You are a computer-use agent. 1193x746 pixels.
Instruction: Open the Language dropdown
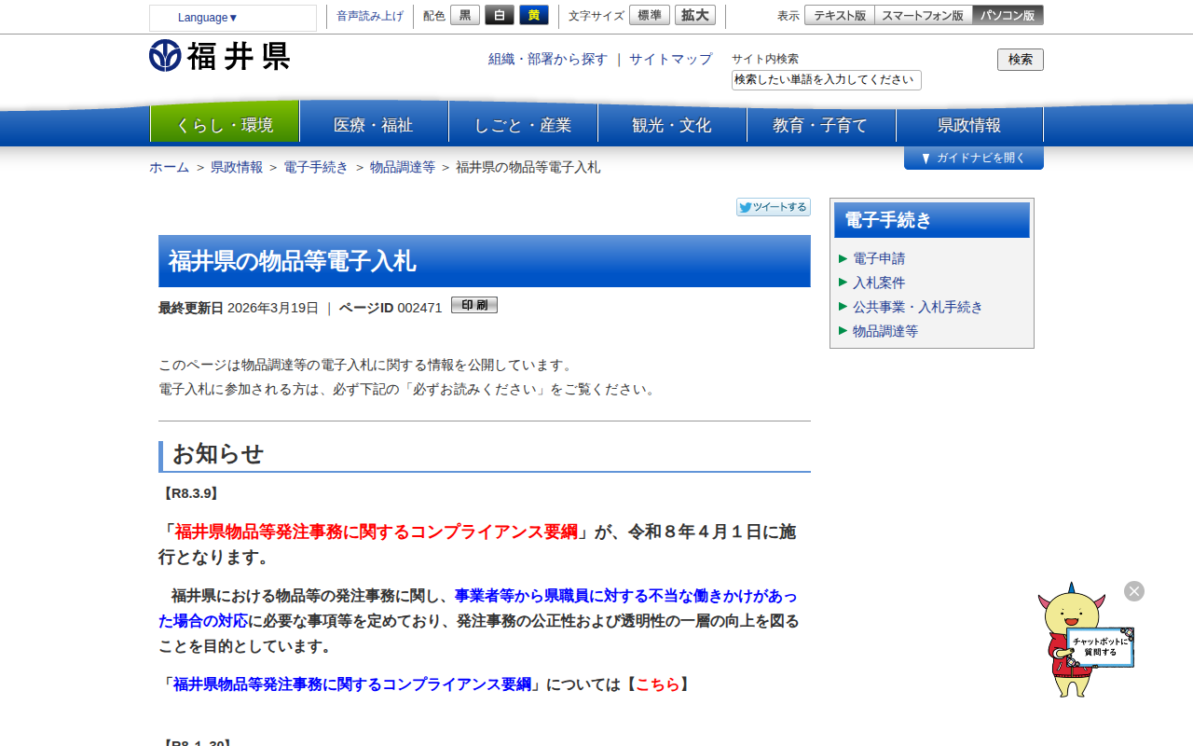click(205, 17)
